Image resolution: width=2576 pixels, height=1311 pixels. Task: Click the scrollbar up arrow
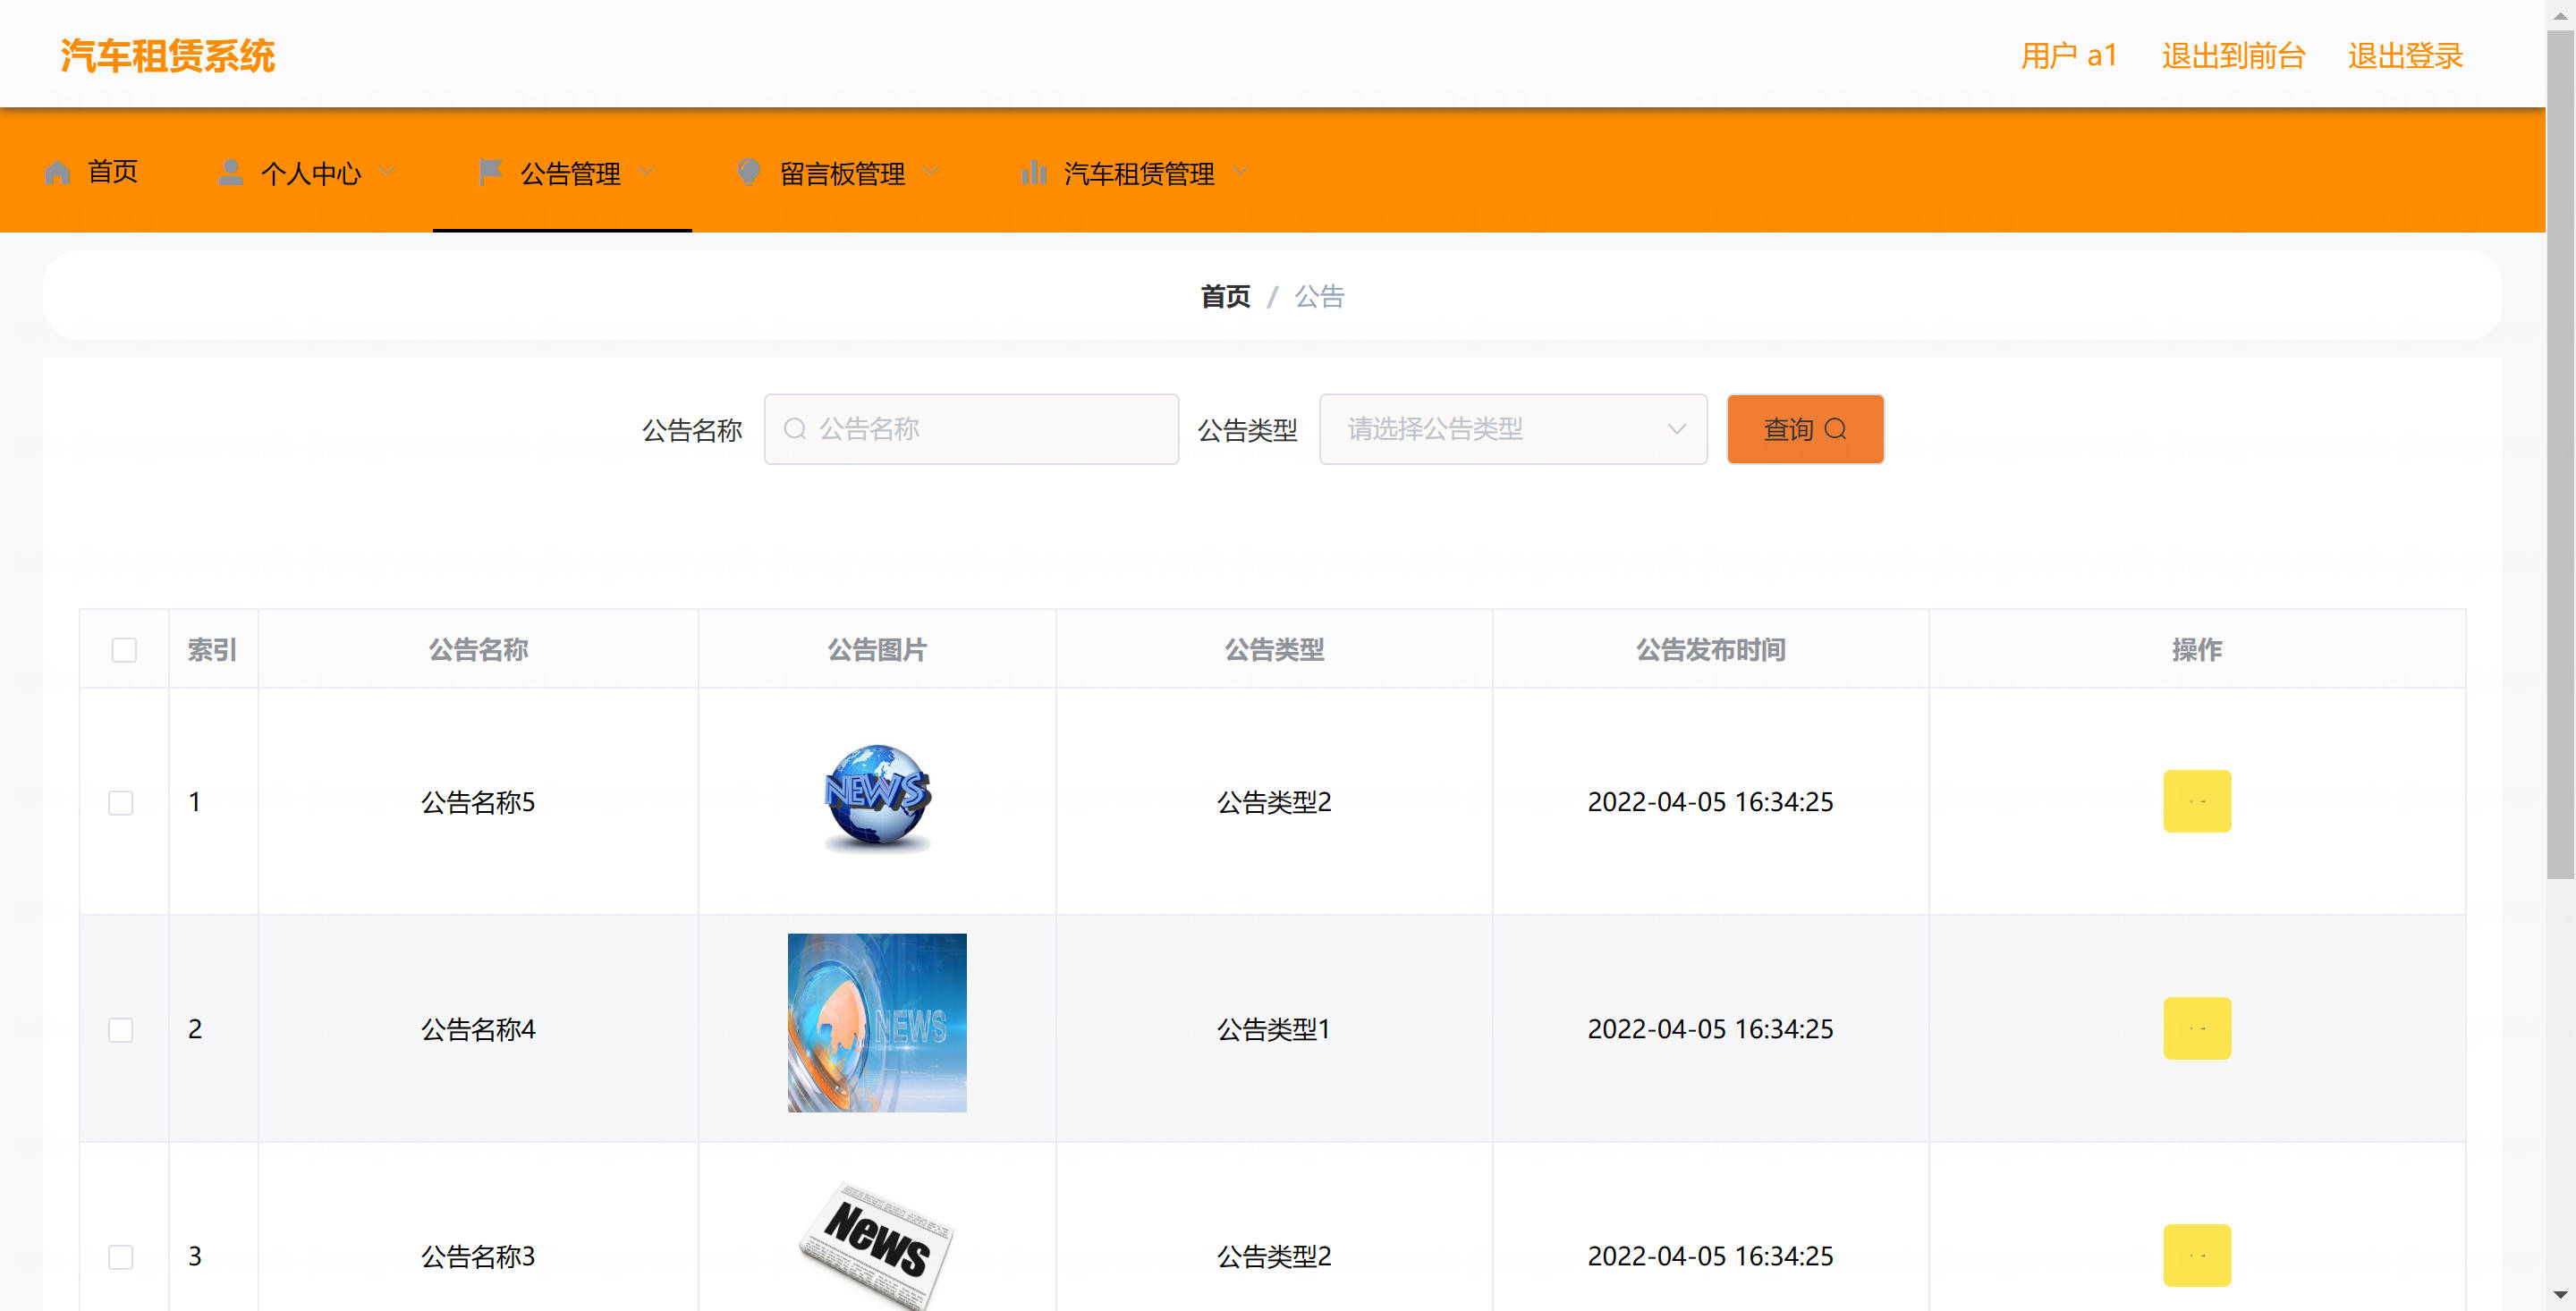point(2560,15)
